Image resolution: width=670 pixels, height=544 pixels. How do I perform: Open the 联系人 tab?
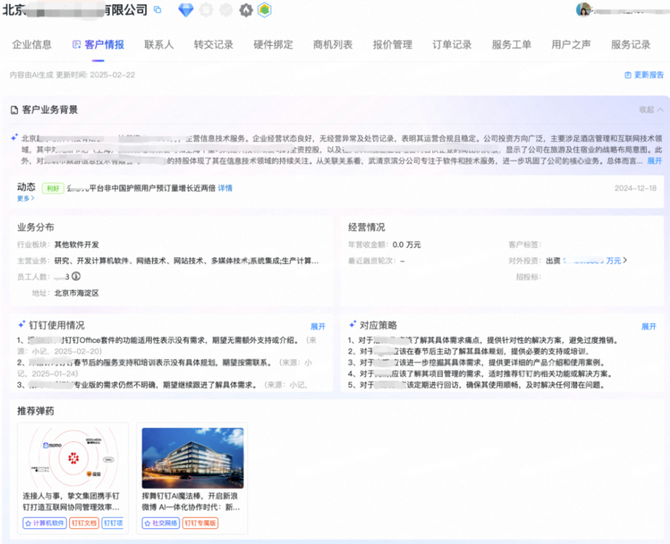click(159, 45)
